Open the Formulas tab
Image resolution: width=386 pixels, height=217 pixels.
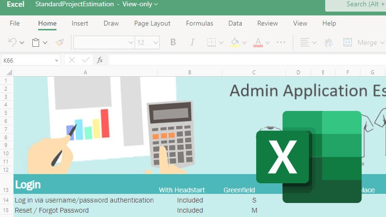pyautogui.click(x=199, y=23)
